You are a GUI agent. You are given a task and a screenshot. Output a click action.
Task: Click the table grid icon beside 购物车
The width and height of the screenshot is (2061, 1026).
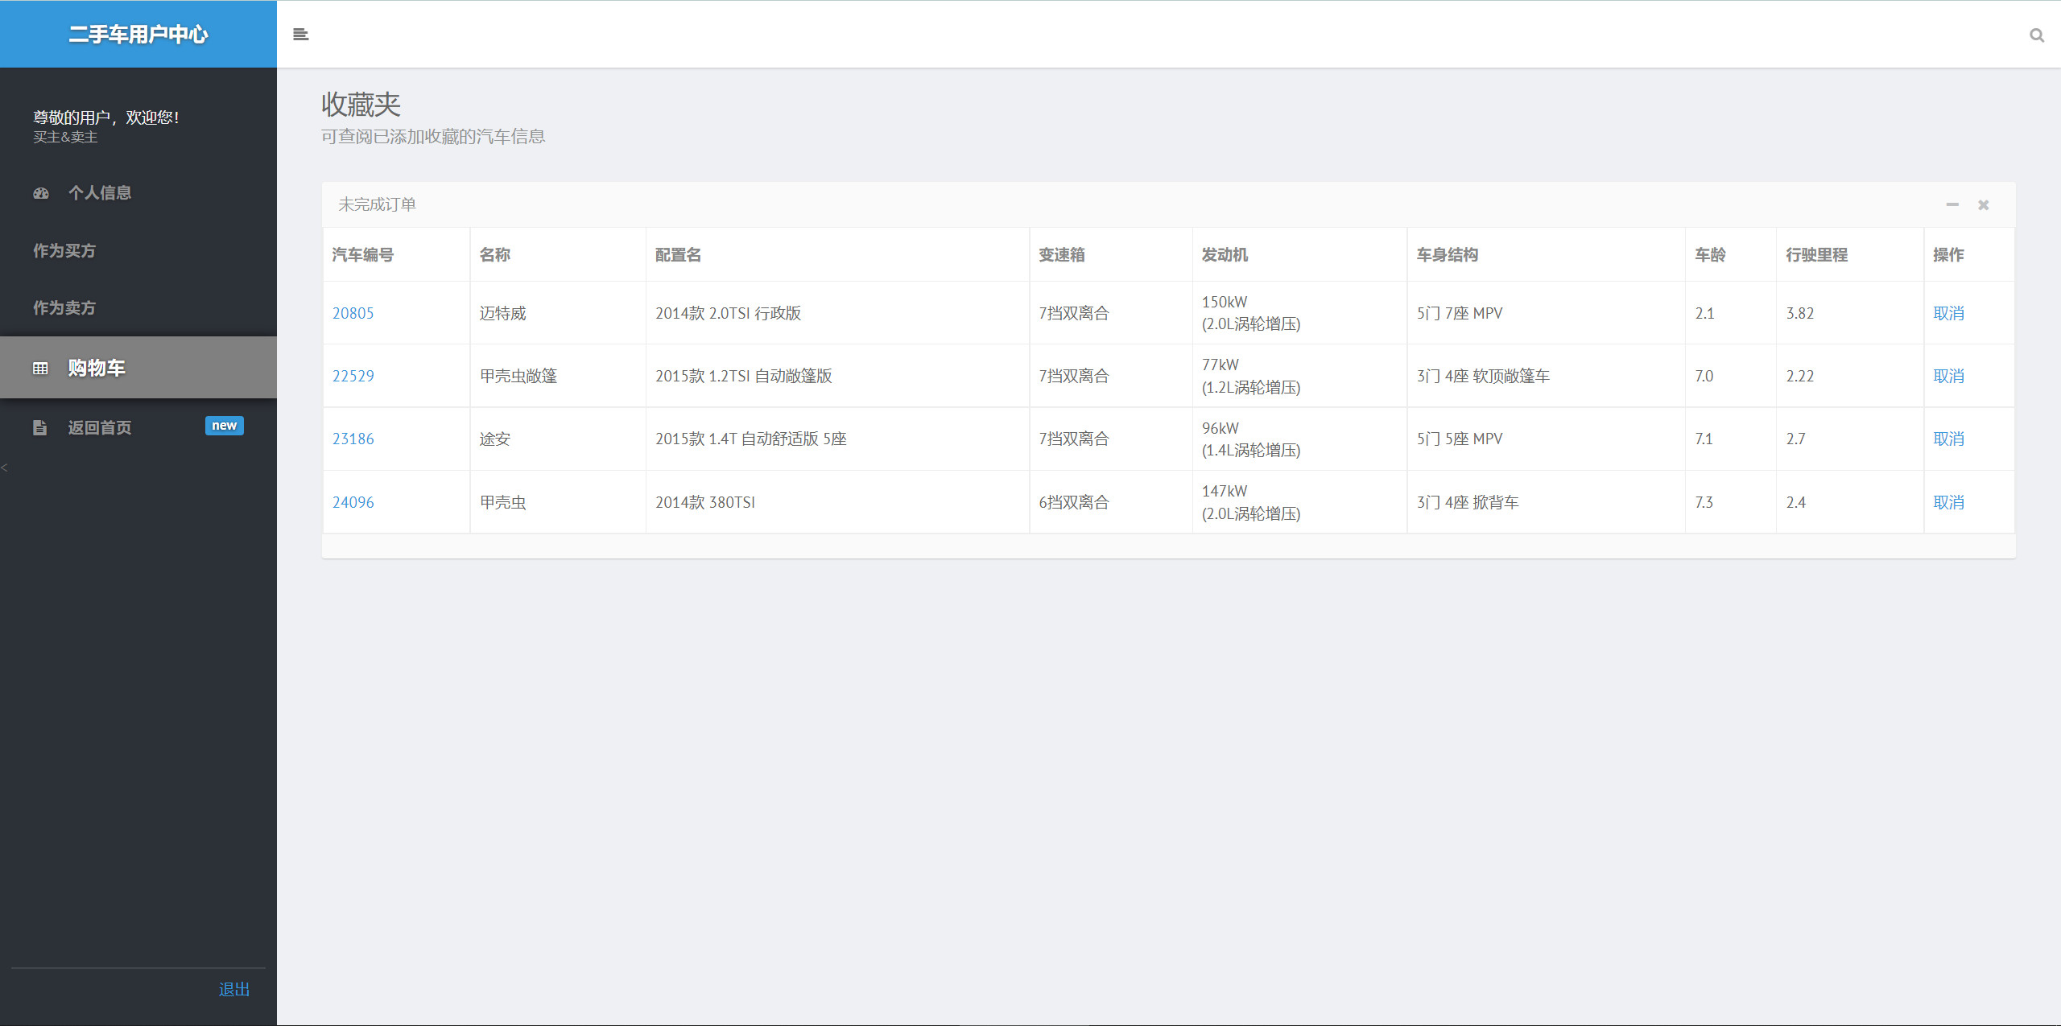click(x=40, y=369)
